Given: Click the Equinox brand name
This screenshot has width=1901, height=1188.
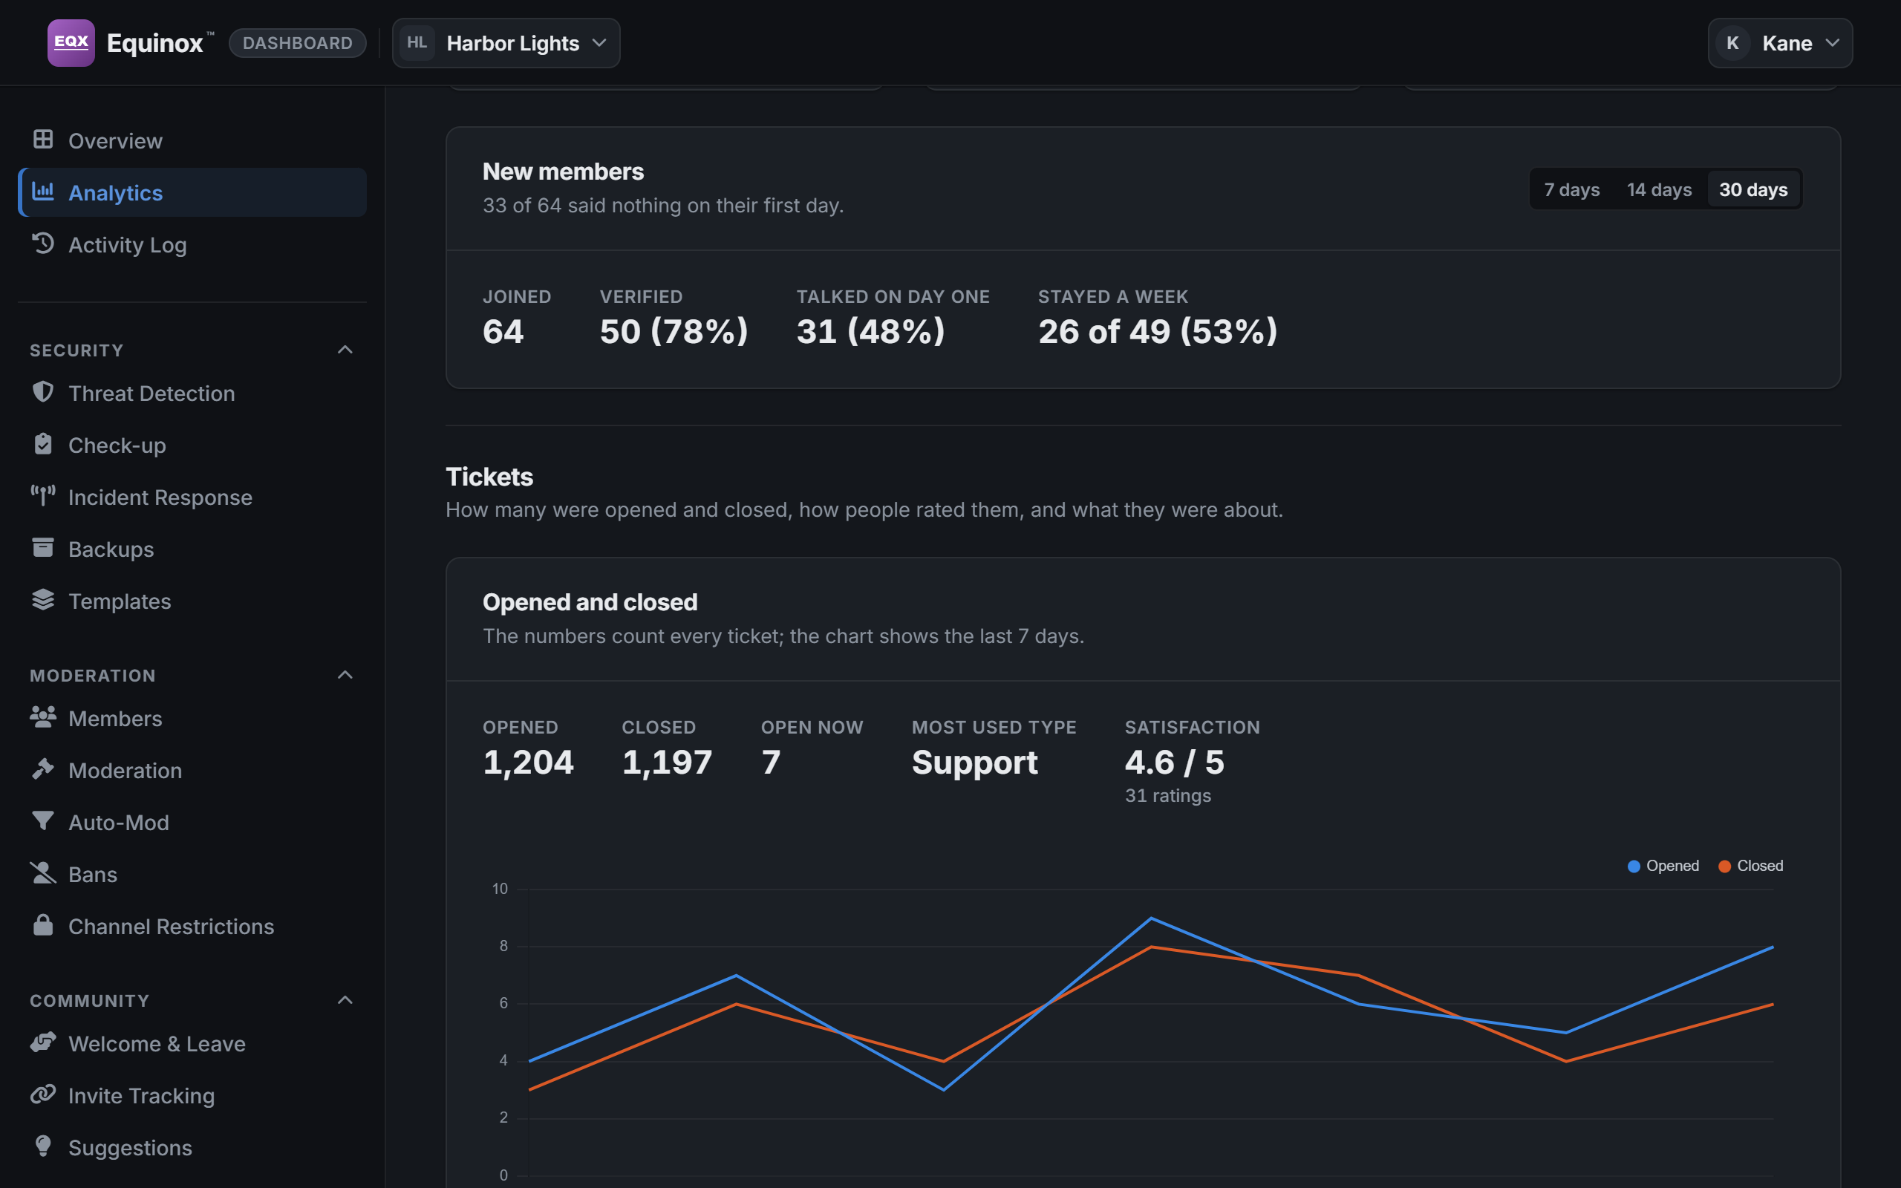Looking at the screenshot, I should pyautogui.click(x=155, y=43).
